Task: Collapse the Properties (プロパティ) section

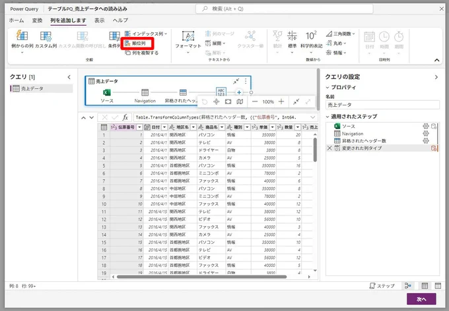Action: click(328, 88)
